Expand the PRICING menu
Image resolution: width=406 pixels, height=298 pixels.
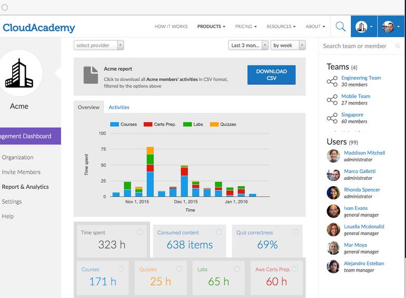point(246,26)
